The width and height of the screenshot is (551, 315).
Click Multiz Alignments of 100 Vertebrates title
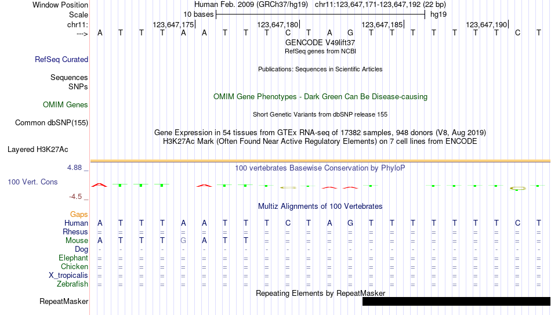tap(320, 207)
